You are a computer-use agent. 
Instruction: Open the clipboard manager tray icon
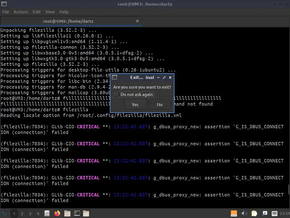[254, 213]
